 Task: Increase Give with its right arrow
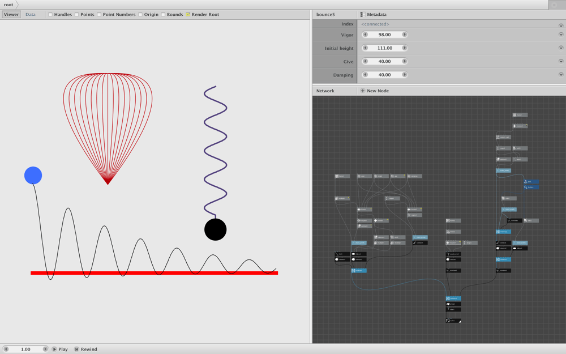[404, 61]
